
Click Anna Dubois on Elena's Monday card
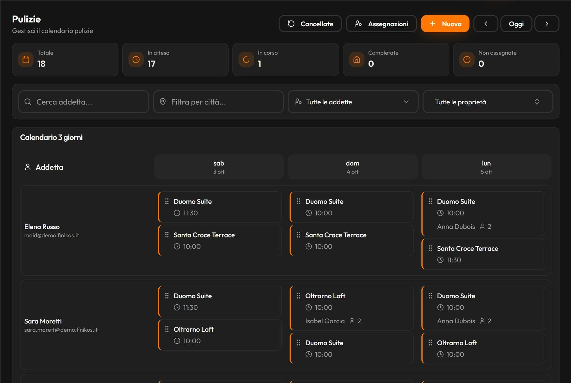(456, 226)
